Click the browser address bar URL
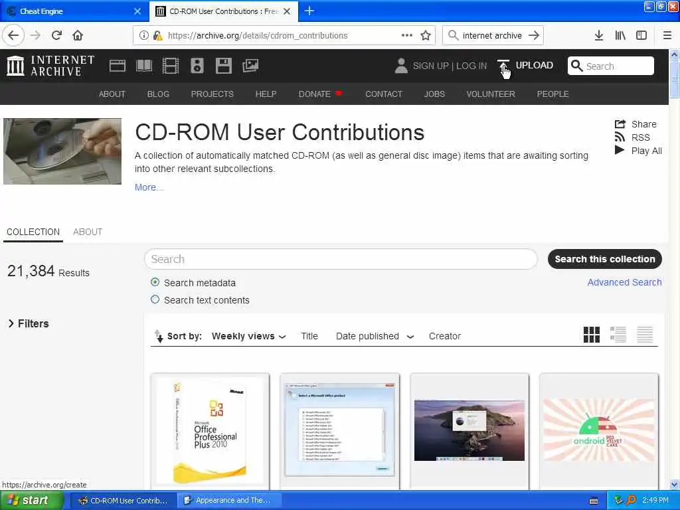Screen dimensions: 680x510 point(258,36)
